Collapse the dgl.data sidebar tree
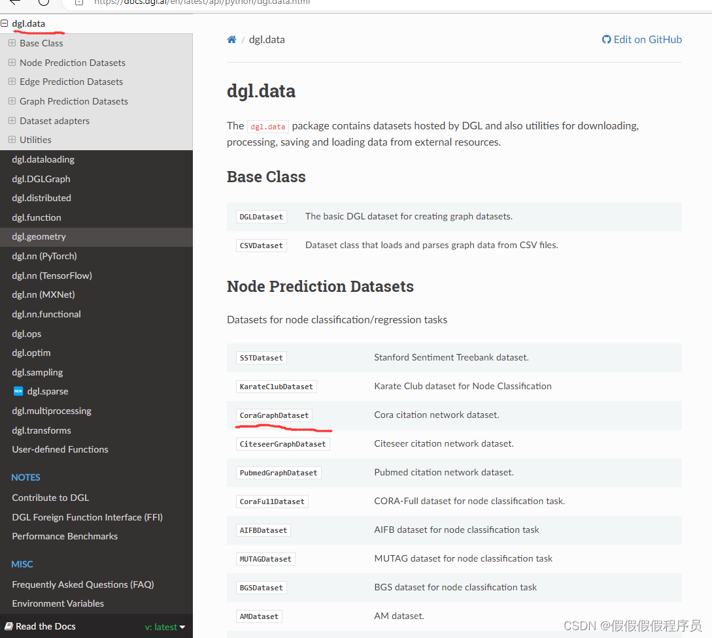 pos(5,23)
